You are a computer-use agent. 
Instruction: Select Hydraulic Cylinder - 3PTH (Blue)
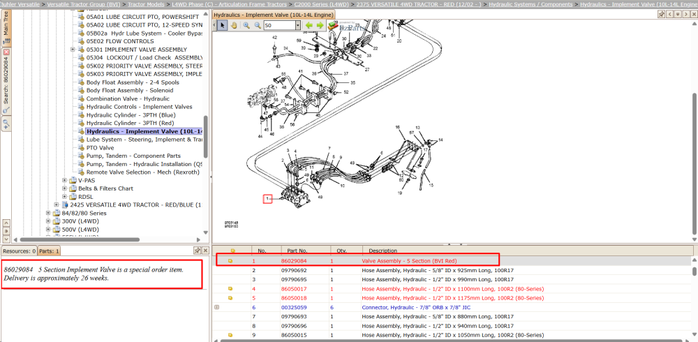pos(131,115)
